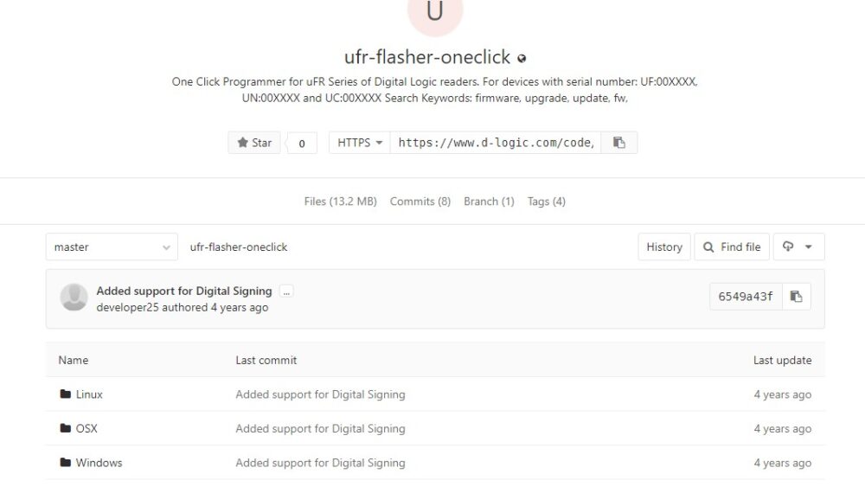Image resolution: width=865 pixels, height=487 pixels.
Task: Click the repository URL text field
Action: coord(496,143)
